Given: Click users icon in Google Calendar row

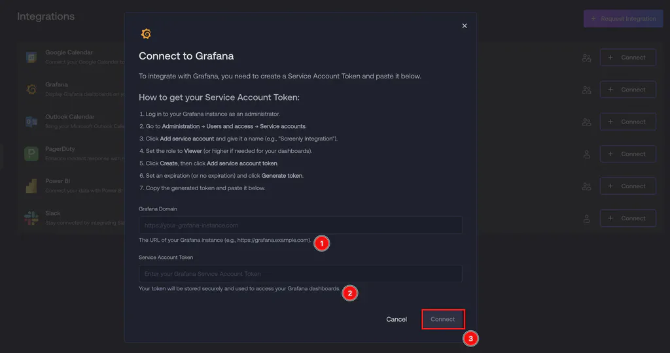Looking at the screenshot, I should 587,58.
